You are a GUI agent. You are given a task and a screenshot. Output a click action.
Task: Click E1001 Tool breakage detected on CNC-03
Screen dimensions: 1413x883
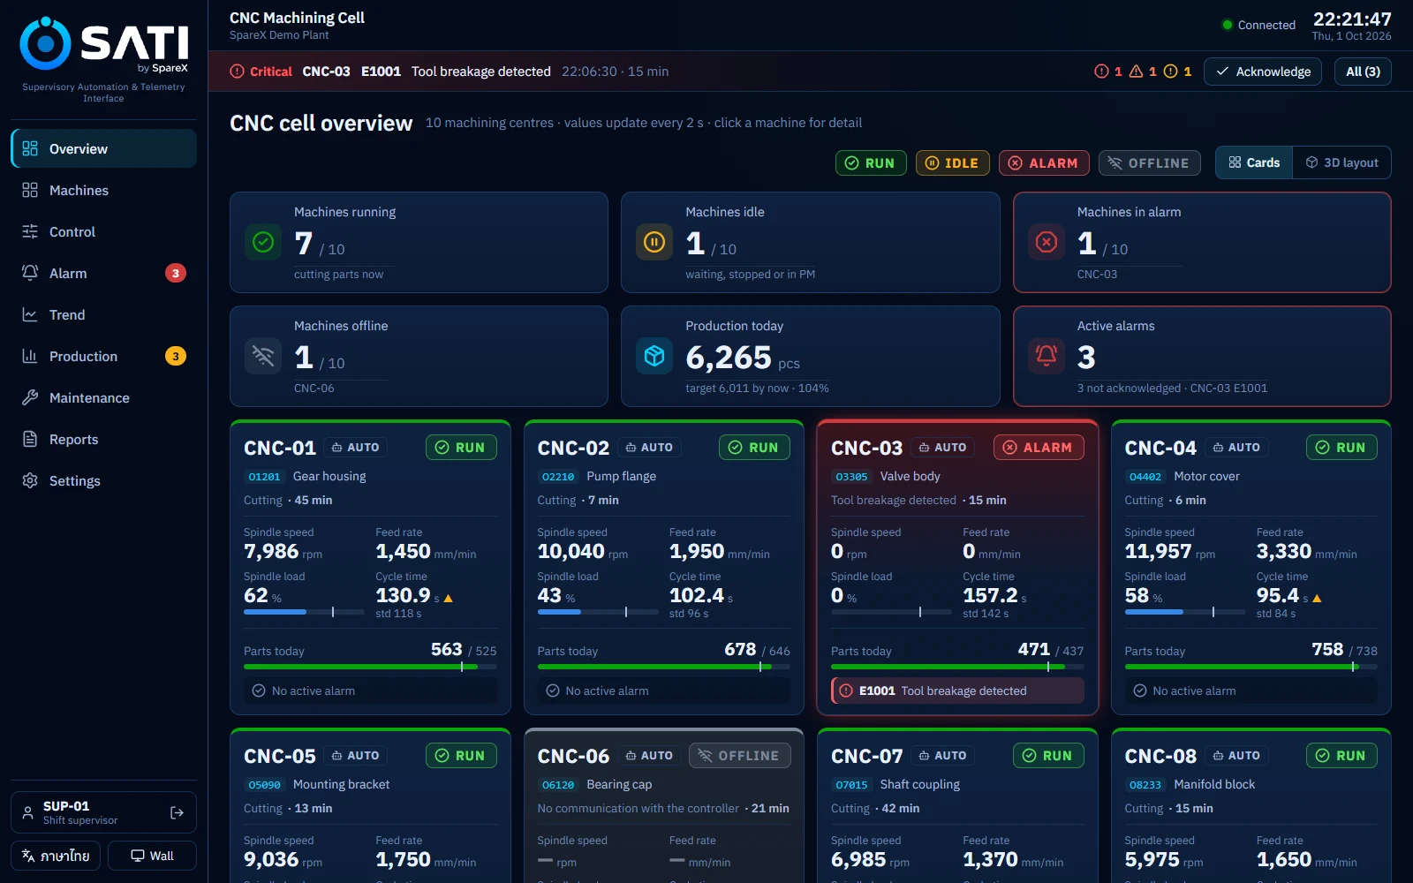957,691
